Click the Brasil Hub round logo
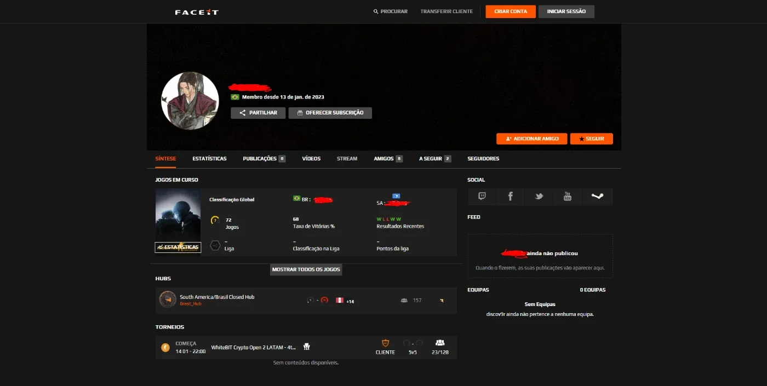This screenshot has height=386, width=767. (x=168, y=299)
